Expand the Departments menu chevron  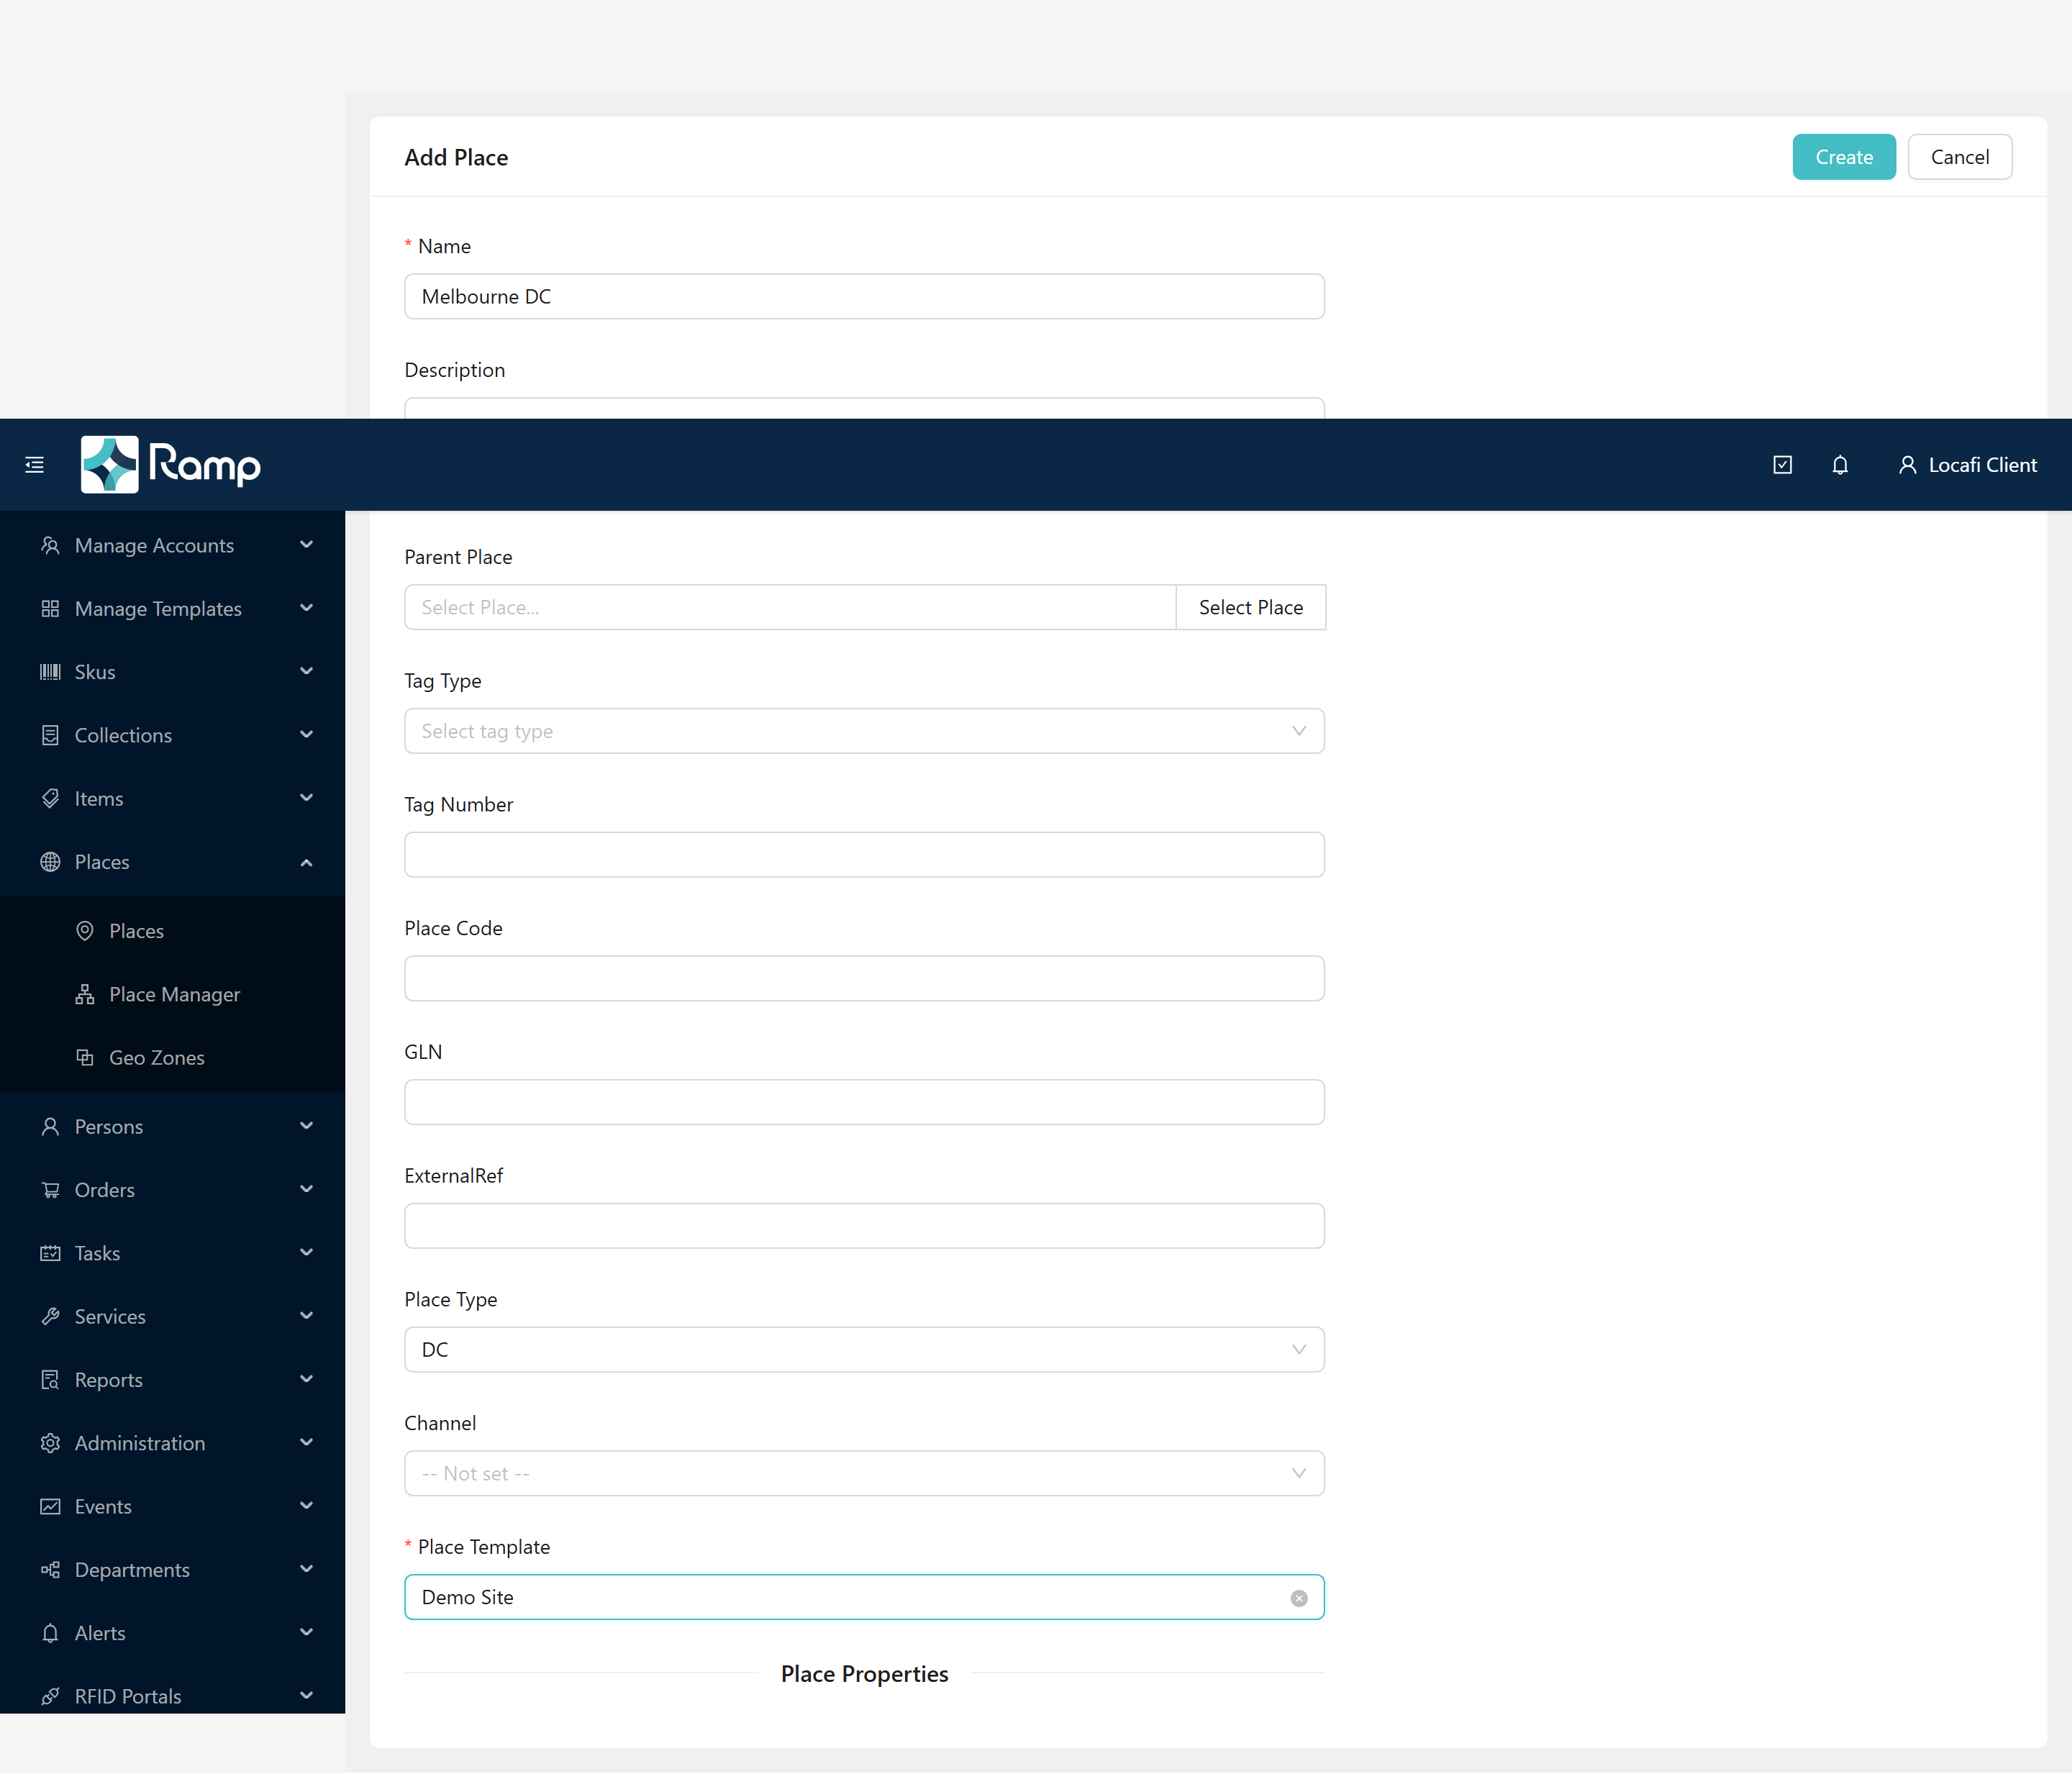[x=306, y=1569]
